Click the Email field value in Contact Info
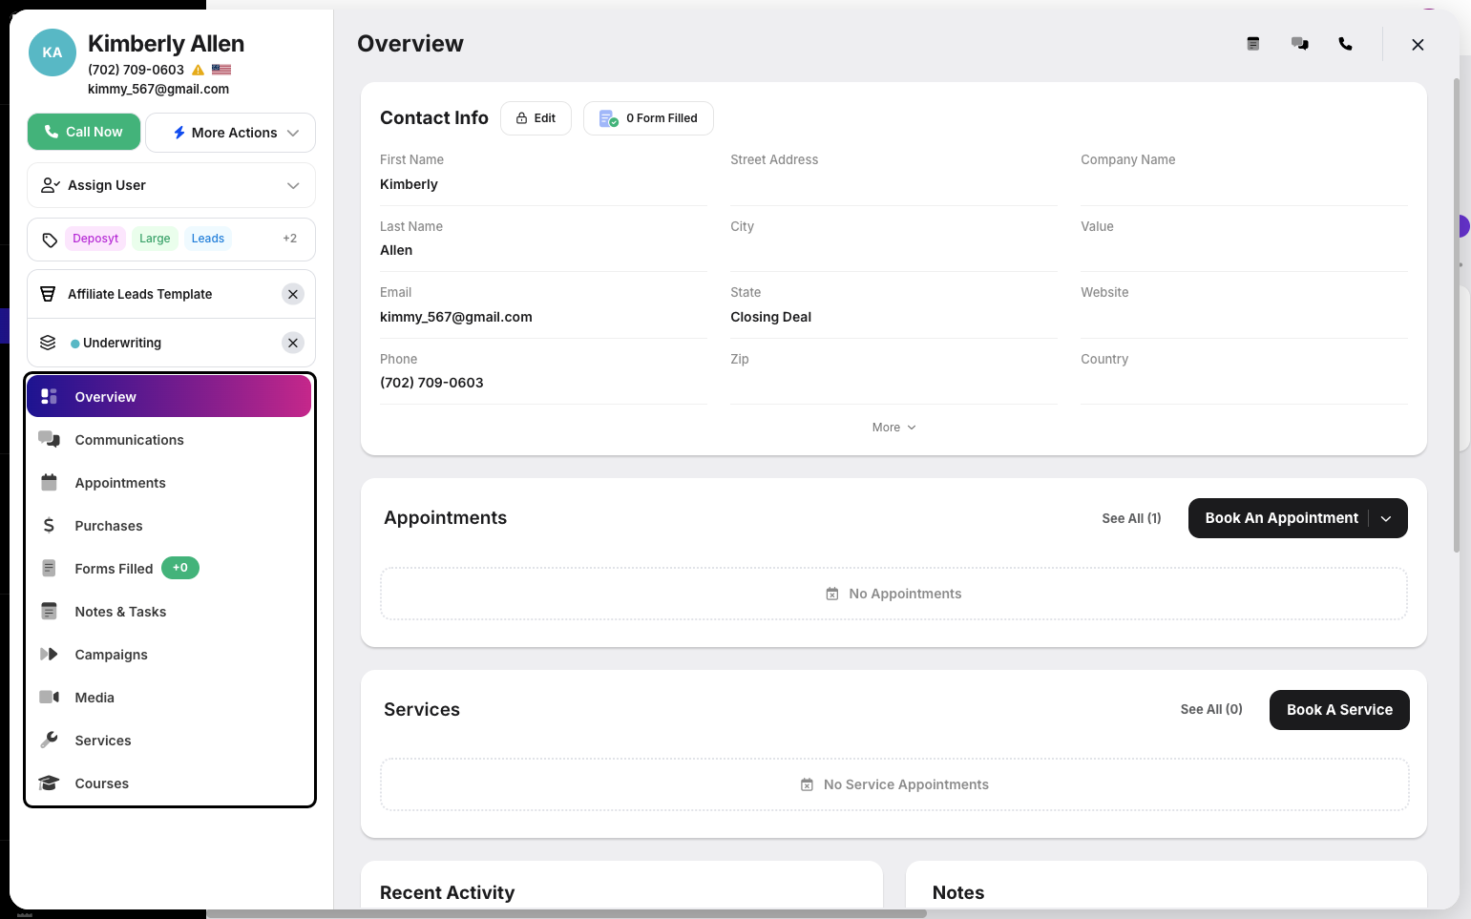The width and height of the screenshot is (1471, 919). [456, 317]
